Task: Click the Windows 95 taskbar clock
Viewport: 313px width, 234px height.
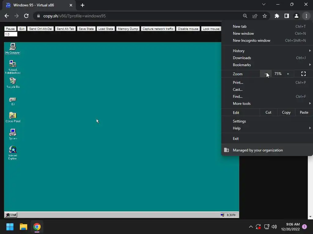Action: click(231, 215)
